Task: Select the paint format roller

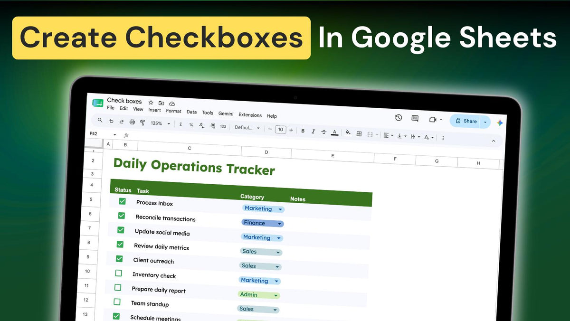Action: 142,123
